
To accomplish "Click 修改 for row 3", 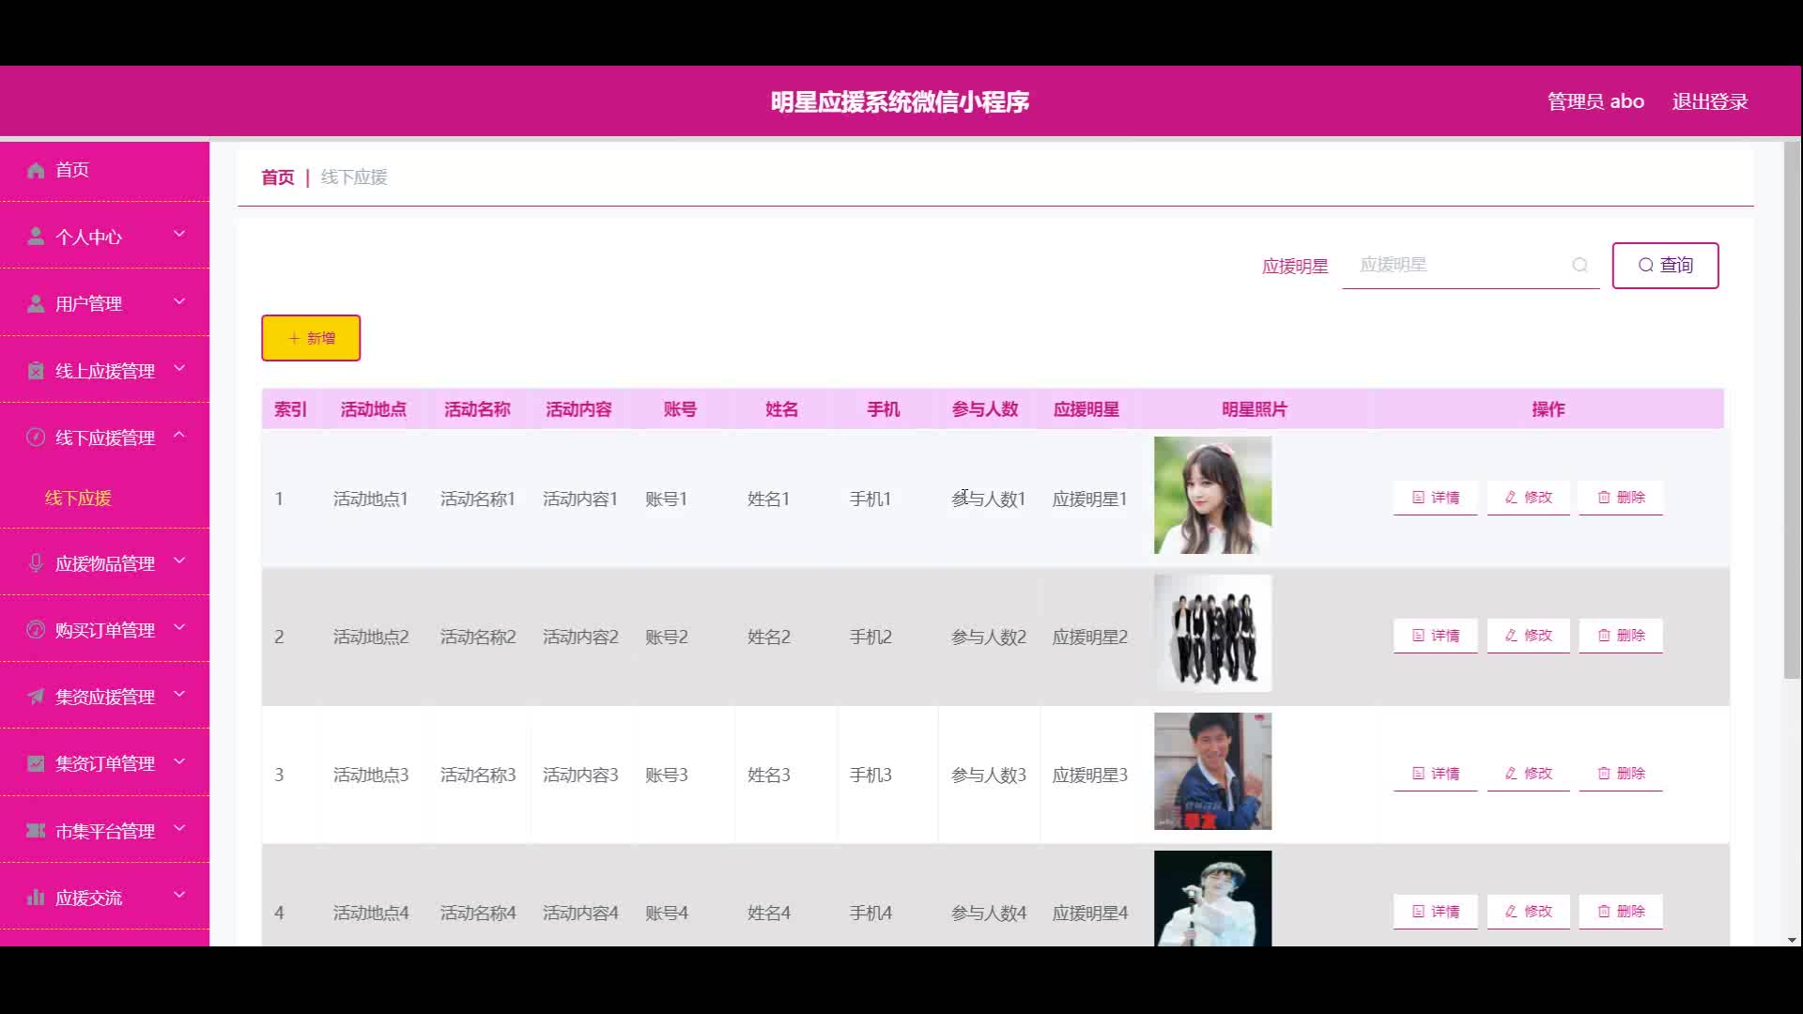I will click(x=1528, y=774).
